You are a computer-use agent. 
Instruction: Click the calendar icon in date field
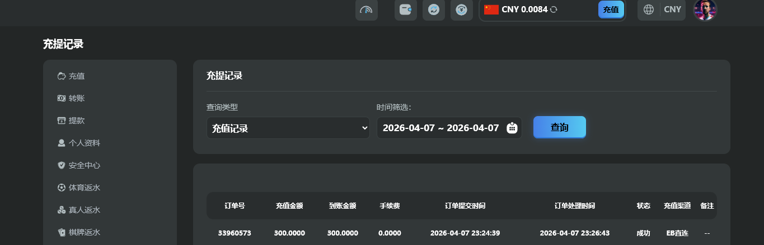tap(512, 128)
